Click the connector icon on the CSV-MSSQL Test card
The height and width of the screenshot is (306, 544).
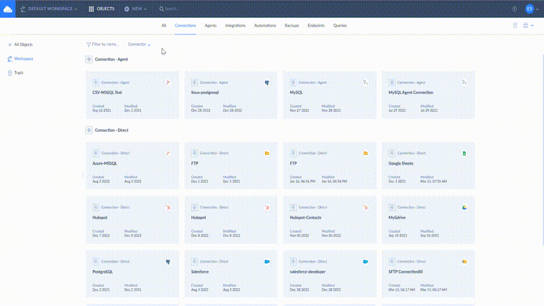coord(168,83)
